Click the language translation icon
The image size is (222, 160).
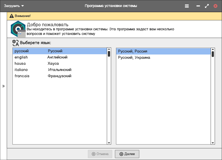16,43
